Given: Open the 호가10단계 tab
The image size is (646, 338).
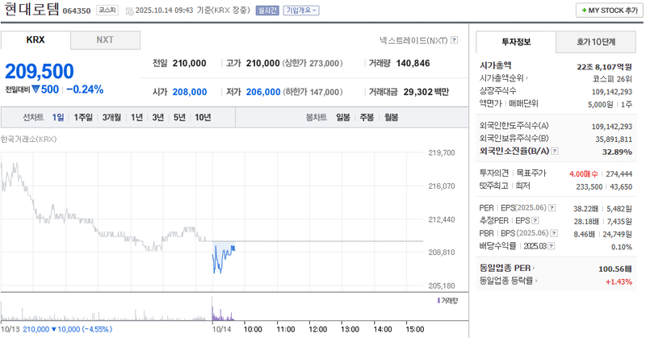Looking at the screenshot, I should 595,41.
